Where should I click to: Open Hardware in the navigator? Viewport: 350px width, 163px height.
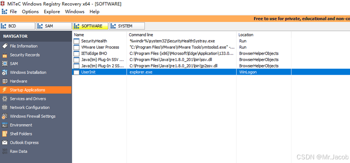[x=36, y=81]
